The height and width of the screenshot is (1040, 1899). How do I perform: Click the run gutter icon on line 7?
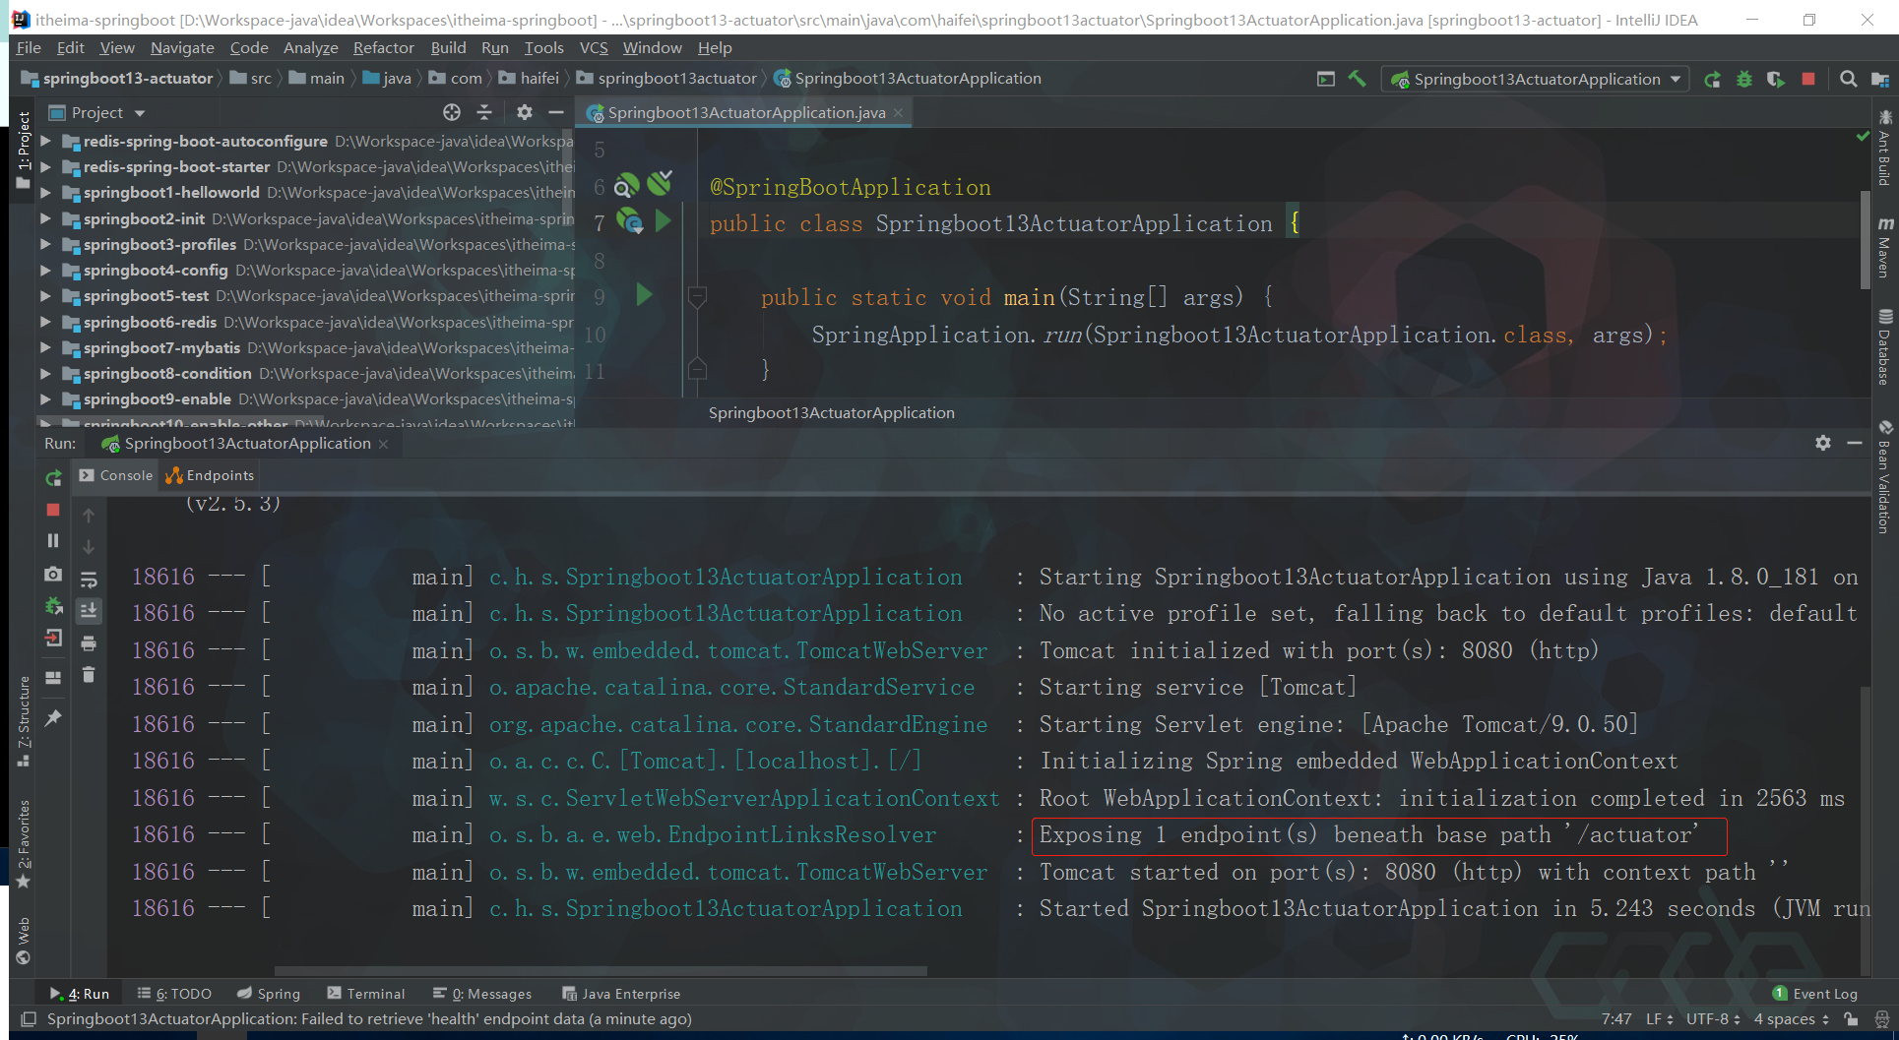coord(664,221)
